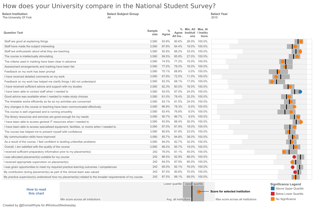This screenshot has width=315, height=210.
Task: Click the 'Created by @EmmaWhyte' credit text
Action: coord(39,205)
